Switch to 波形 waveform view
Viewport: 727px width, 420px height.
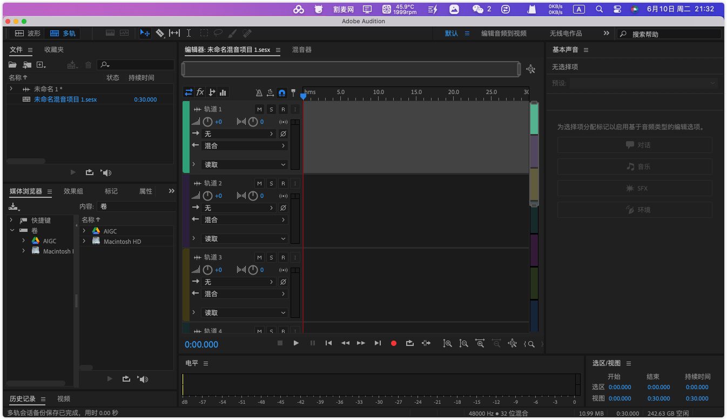(x=27, y=34)
